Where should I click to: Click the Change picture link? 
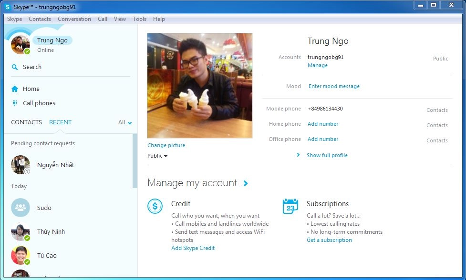pos(166,145)
